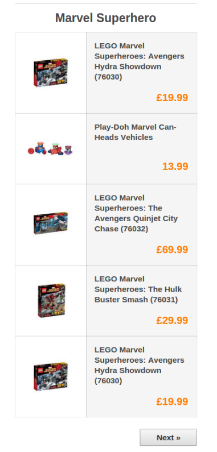
Task: Open the top Avengers Hydra Showdown title link
Action: tap(140, 61)
